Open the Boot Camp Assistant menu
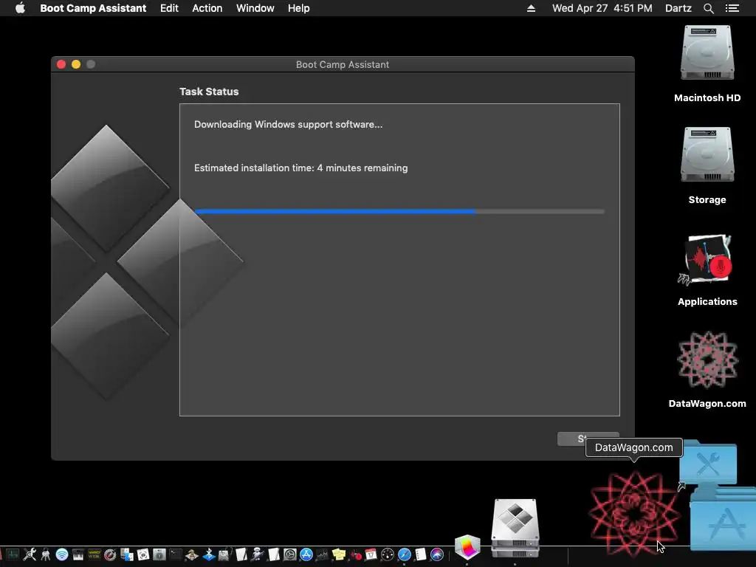756x567 pixels. (x=93, y=8)
